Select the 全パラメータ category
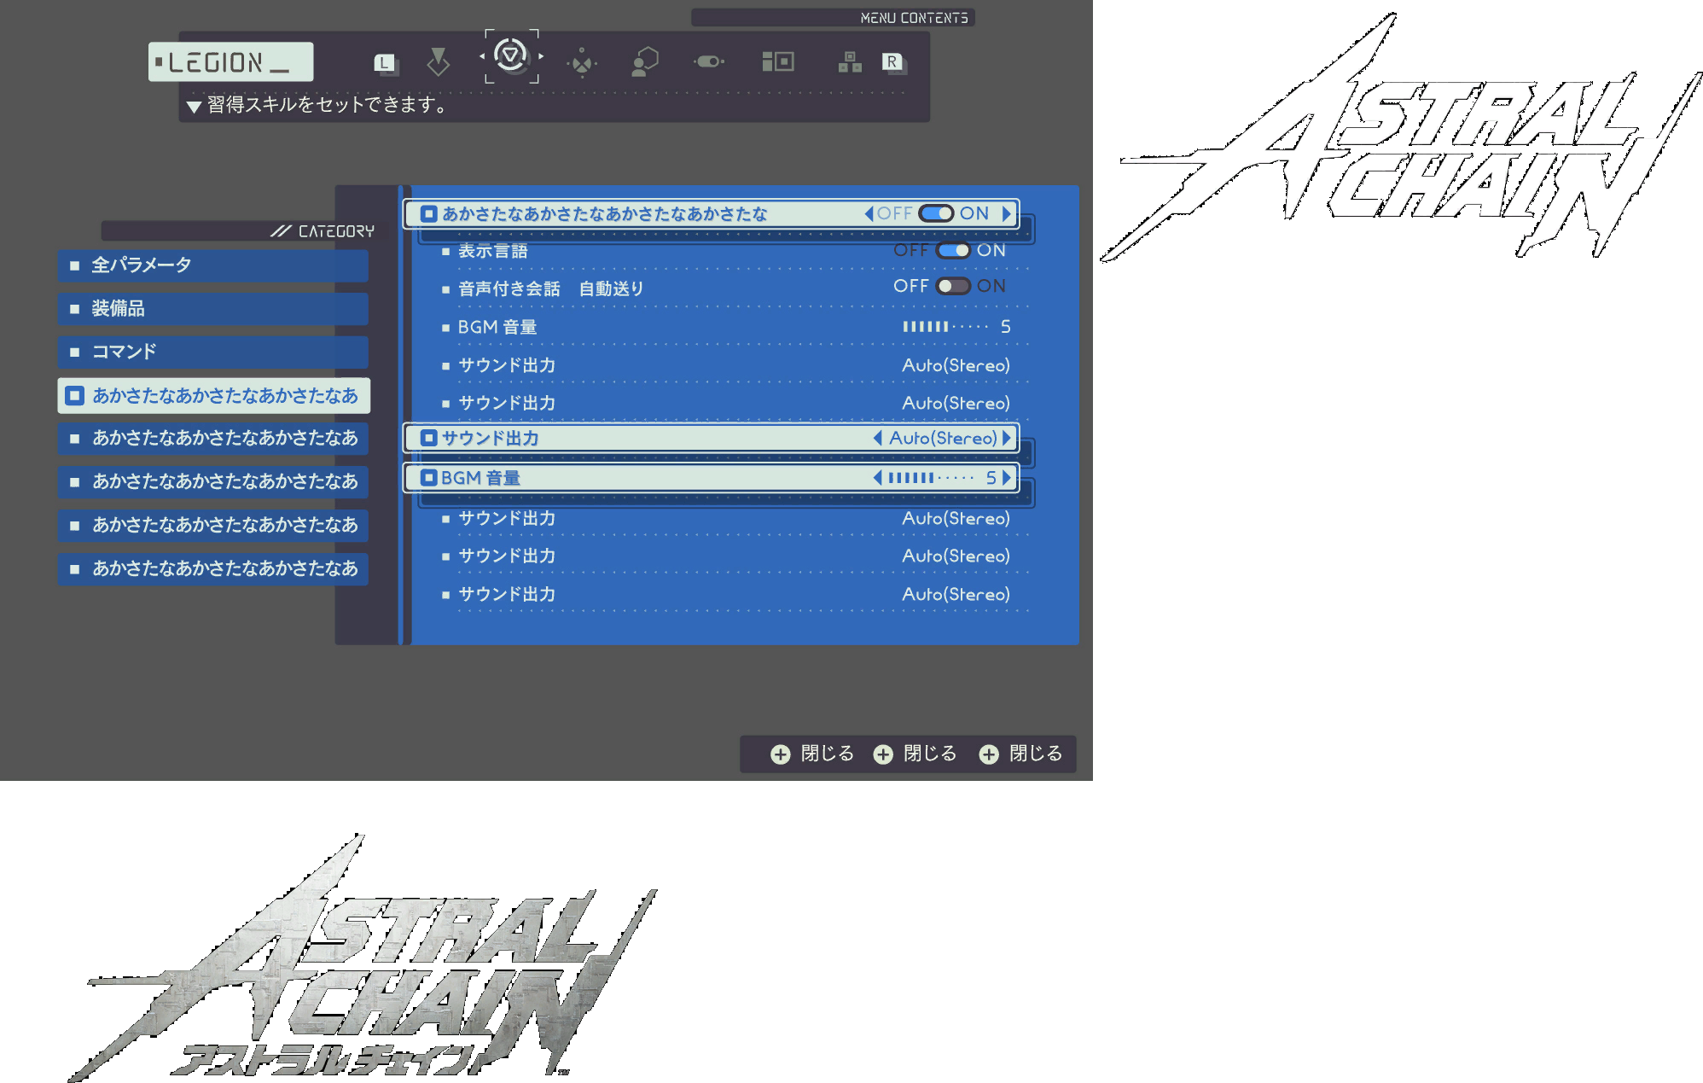 tap(213, 265)
